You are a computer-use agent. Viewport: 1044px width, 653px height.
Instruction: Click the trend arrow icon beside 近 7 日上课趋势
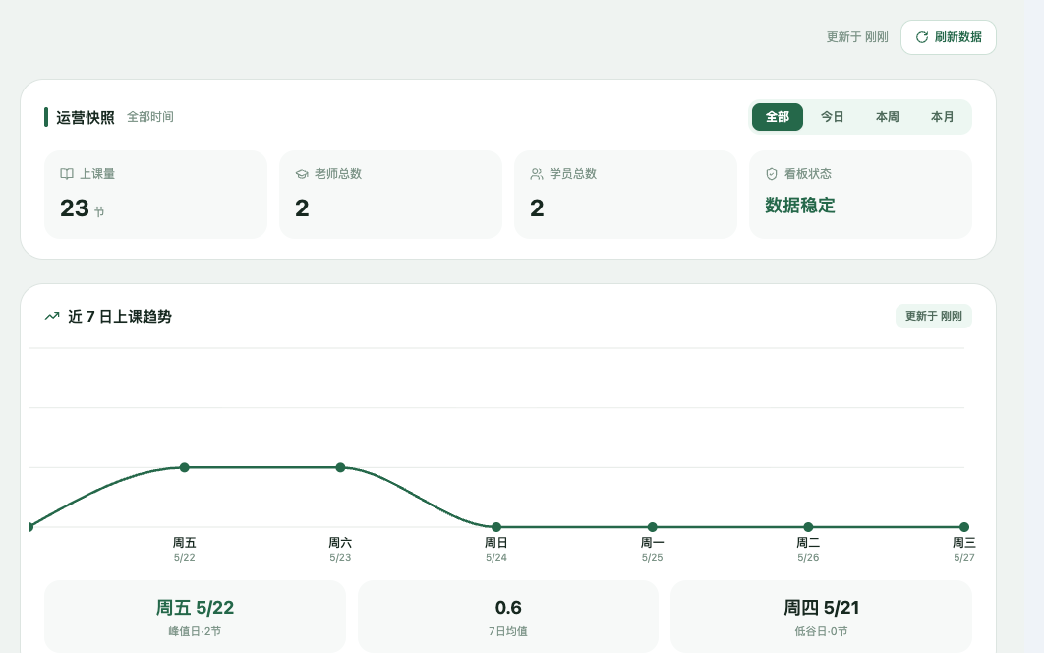(52, 316)
